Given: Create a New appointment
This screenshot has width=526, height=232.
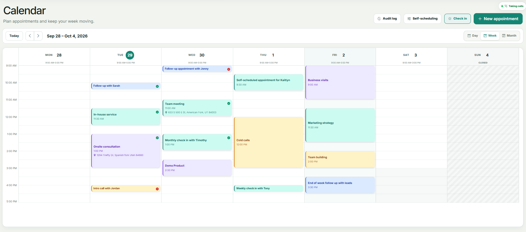Looking at the screenshot, I should [x=498, y=19].
